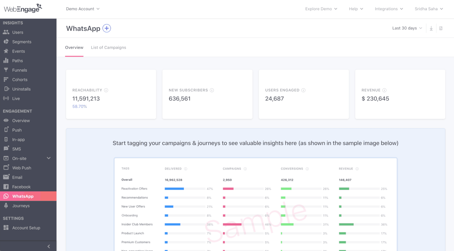Viewport: 454px width, 251px height.
Task: Click the users engaged value 24,687
Action: (275, 99)
